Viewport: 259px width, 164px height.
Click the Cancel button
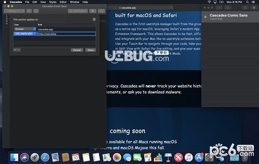tap(77, 50)
